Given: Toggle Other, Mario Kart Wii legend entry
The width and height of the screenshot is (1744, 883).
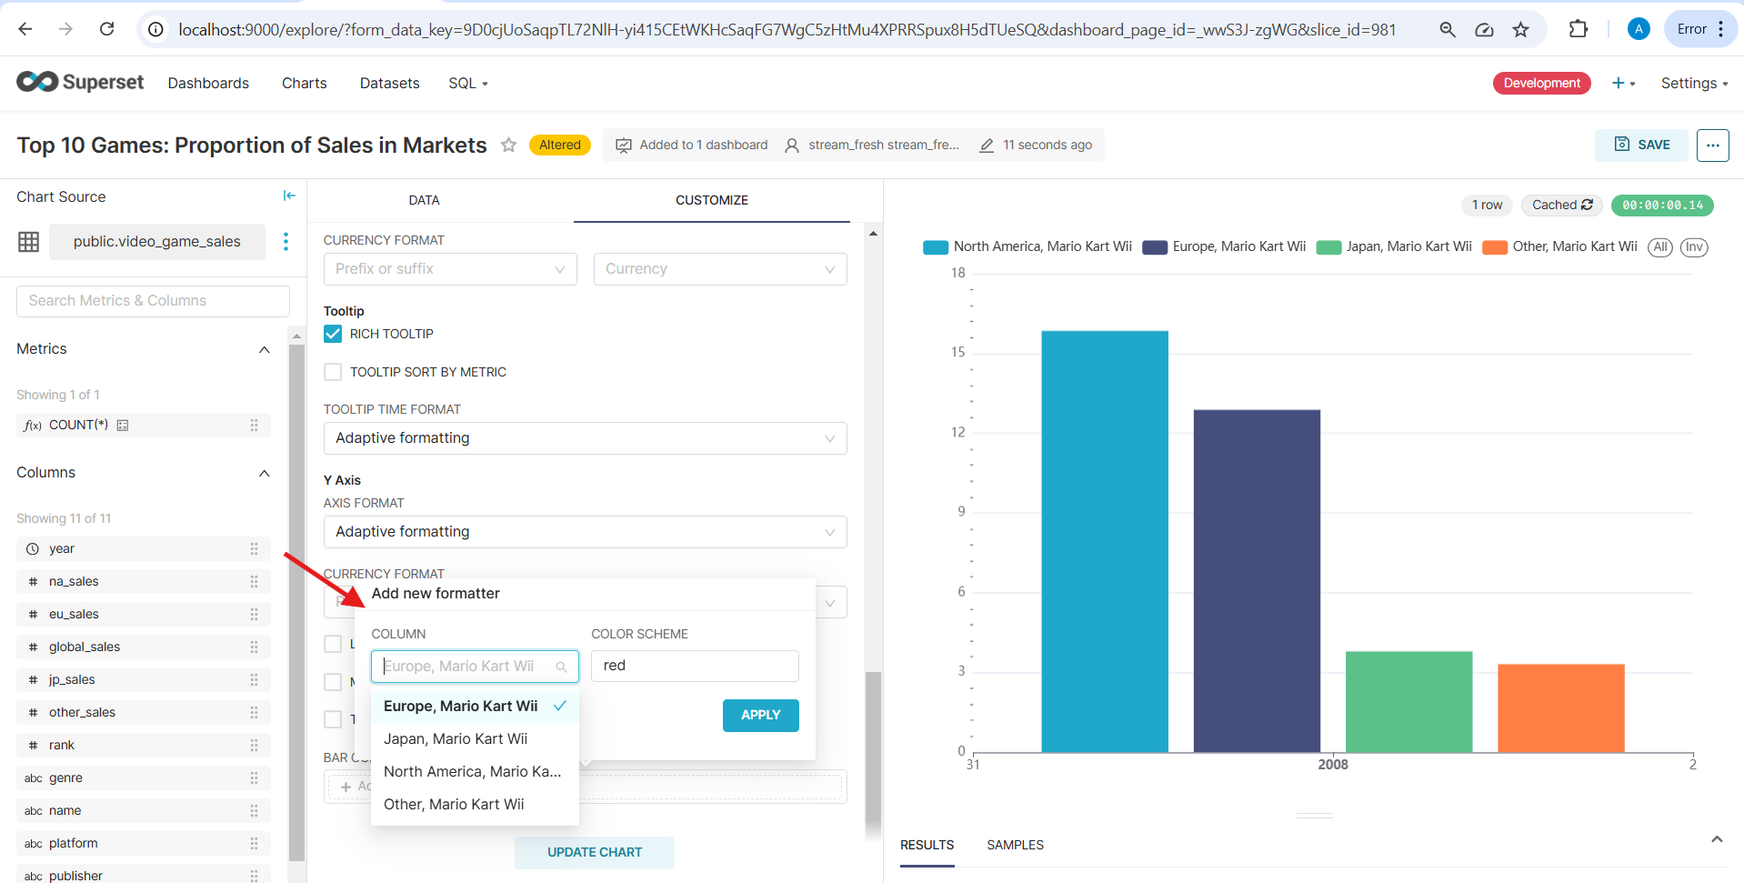Looking at the screenshot, I should [x=1559, y=246].
